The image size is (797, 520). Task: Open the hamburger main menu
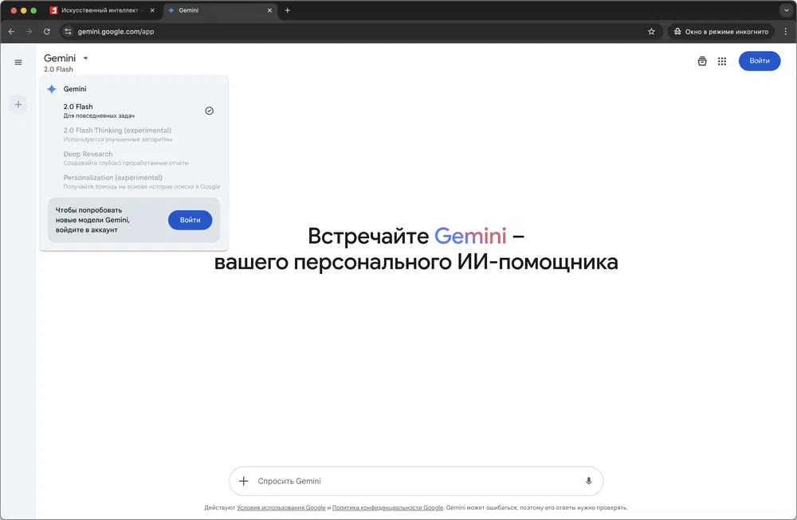[18, 62]
